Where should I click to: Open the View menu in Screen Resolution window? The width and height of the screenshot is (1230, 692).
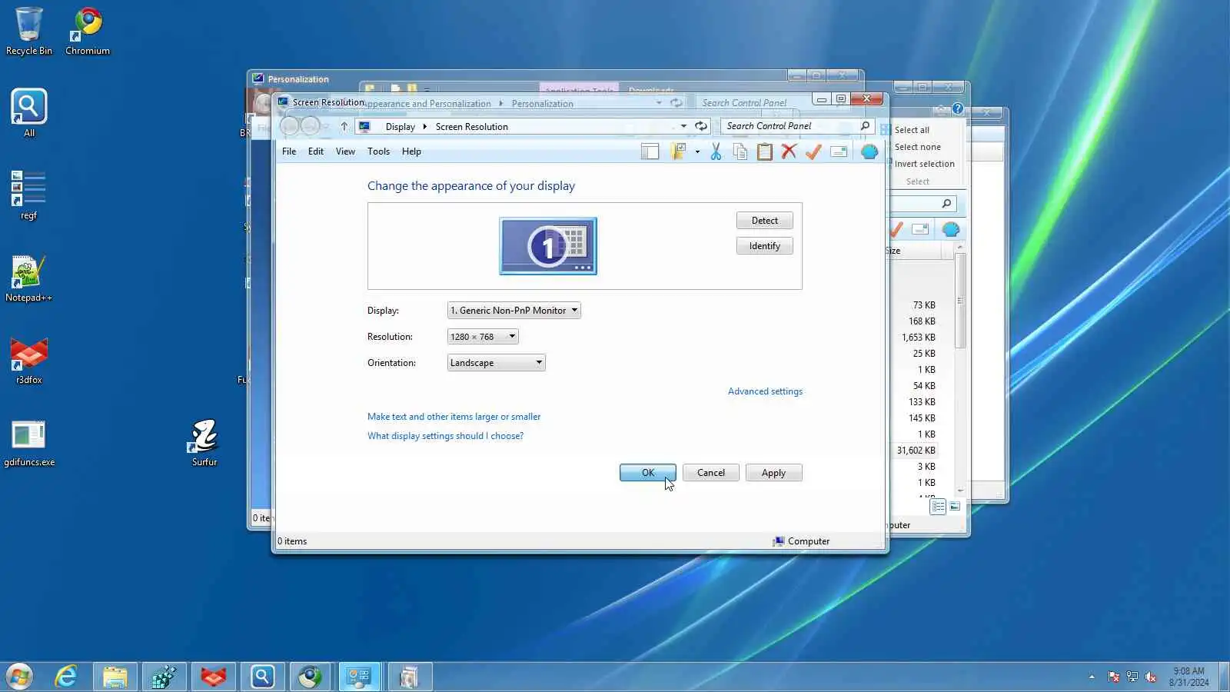coord(345,151)
